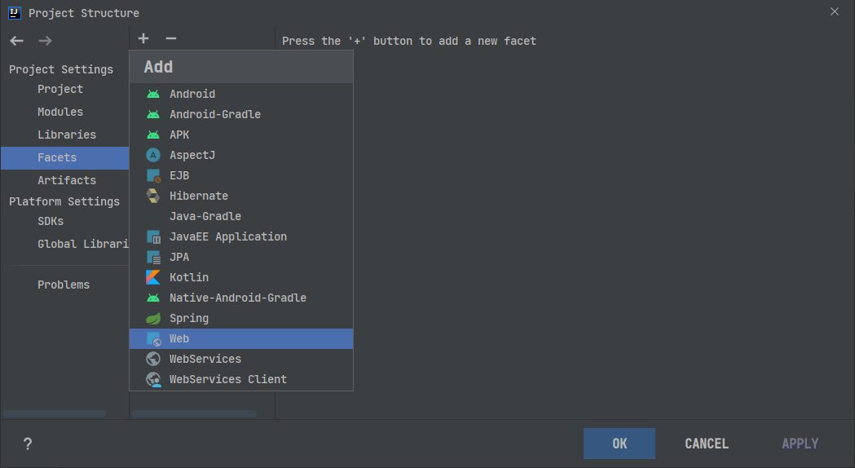Choose JavaEE Application facet
Image resolution: width=855 pixels, height=468 pixels.
pyautogui.click(x=241, y=236)
